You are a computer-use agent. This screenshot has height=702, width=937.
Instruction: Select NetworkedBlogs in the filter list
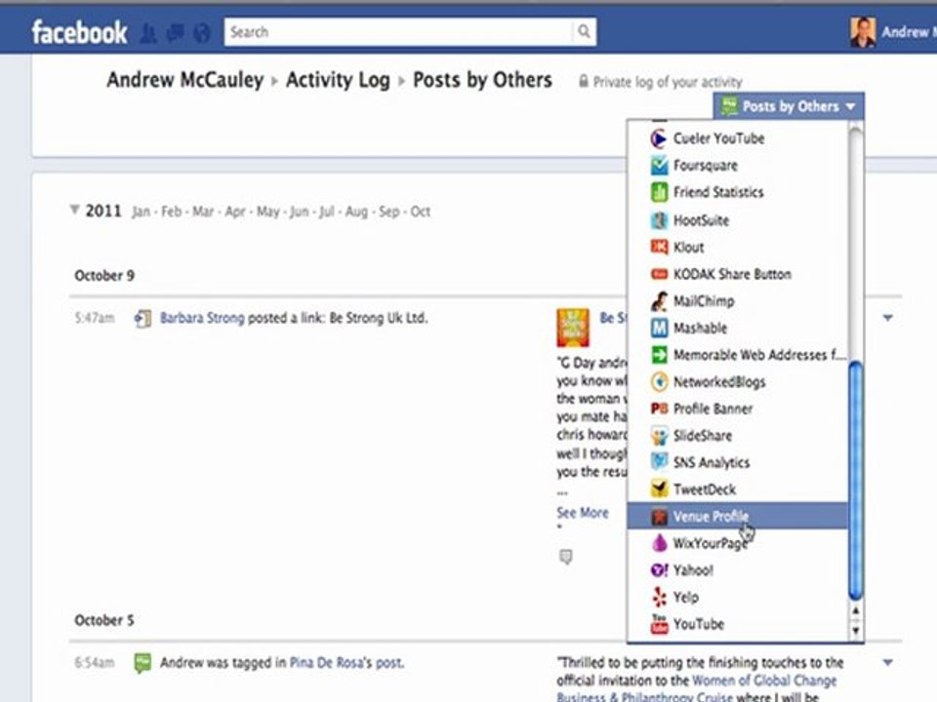coord(738,381)
